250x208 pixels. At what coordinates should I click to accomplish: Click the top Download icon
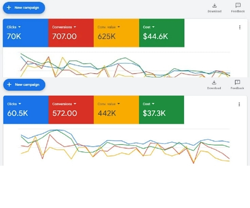[x=215, y=6]
